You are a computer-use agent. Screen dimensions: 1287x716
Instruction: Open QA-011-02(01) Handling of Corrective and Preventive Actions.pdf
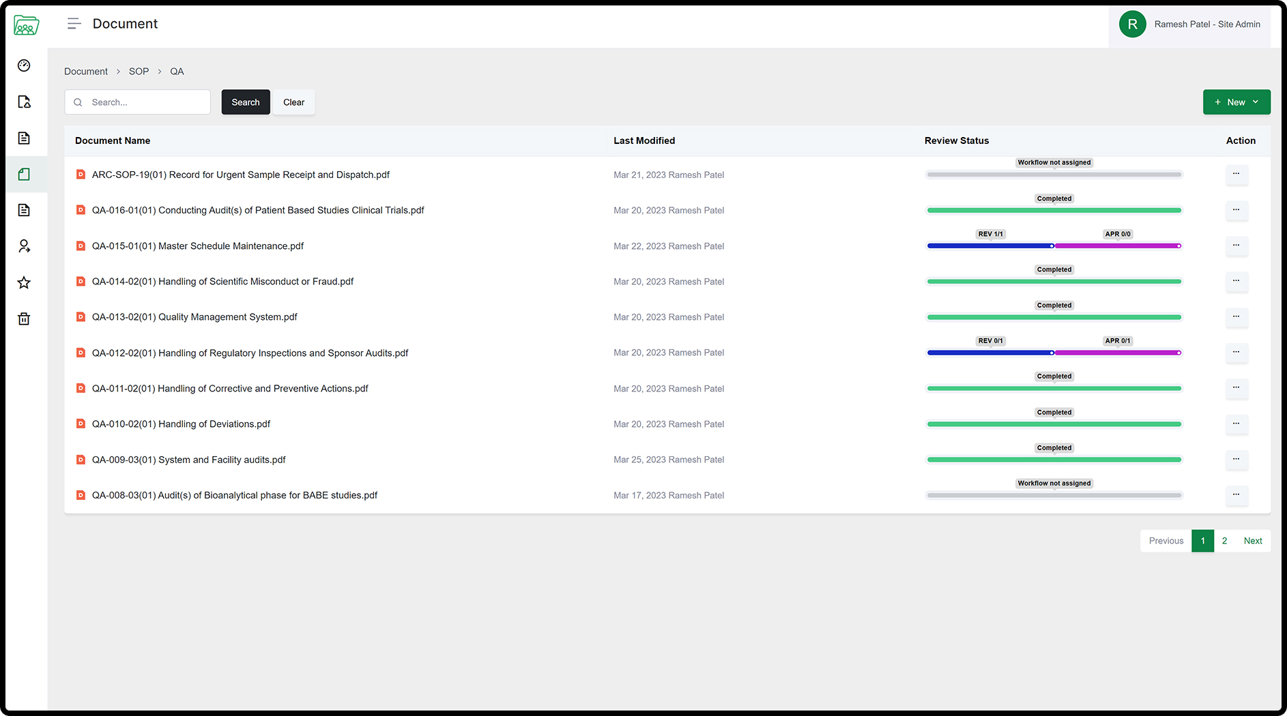click(x=230, y=389)
